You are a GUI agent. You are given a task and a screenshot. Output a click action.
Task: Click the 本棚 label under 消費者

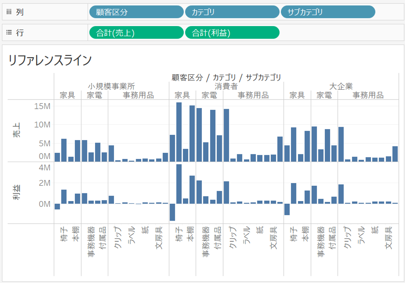point(191,234)
